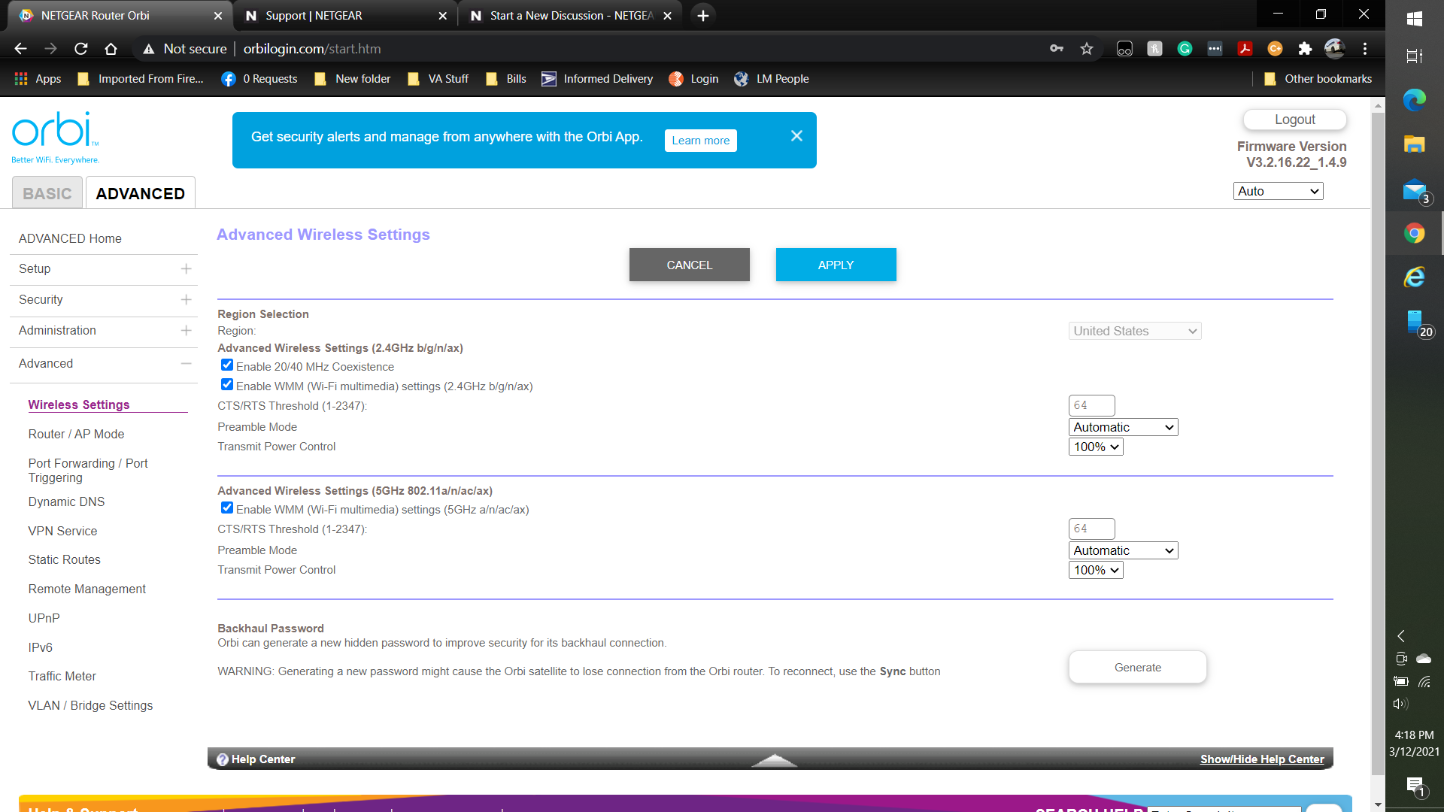Switch to the BASIC tab

tap(47, 193)
